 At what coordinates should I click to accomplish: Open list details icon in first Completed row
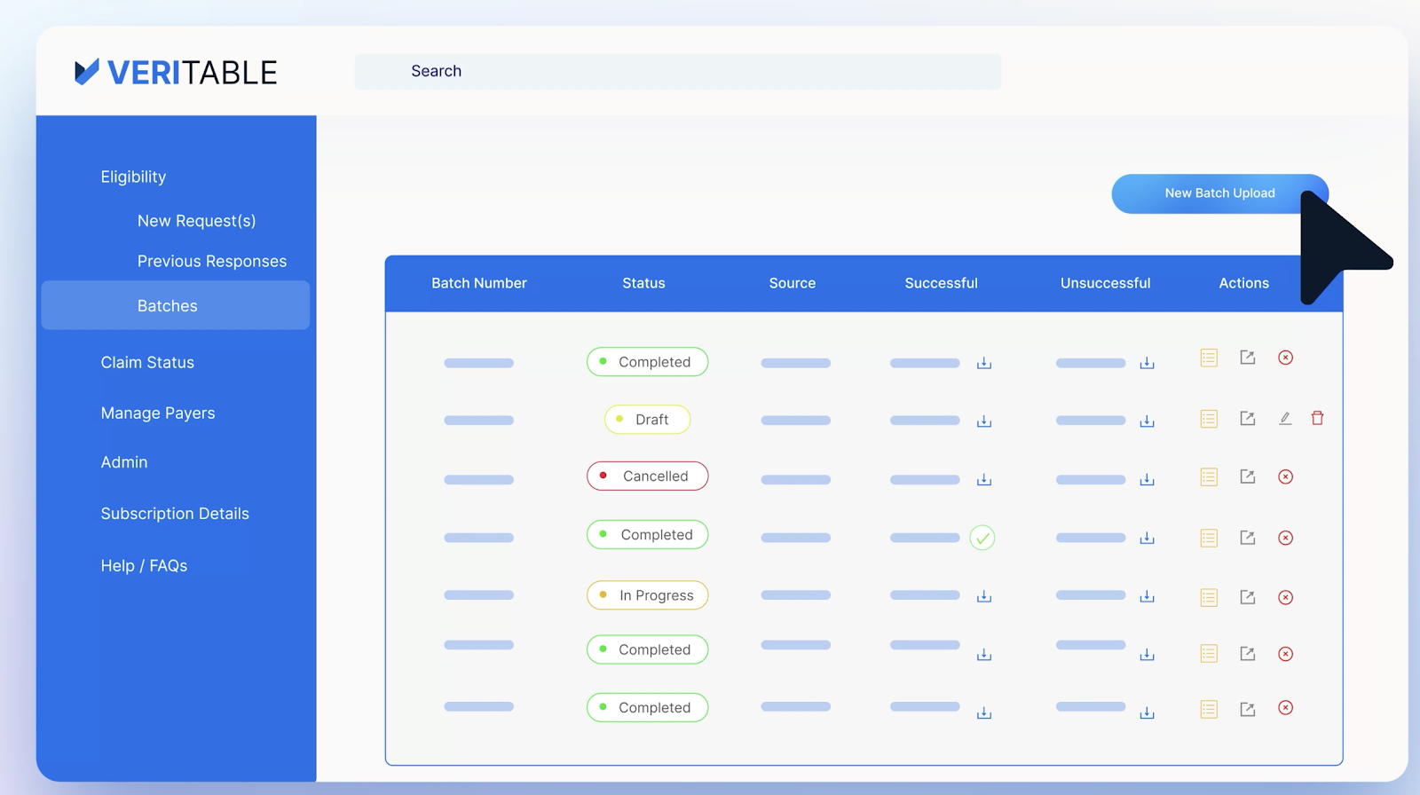point(1209,358)
